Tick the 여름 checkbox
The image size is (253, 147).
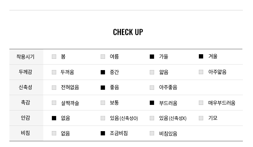pyautogui.click(x=103, y=57)
